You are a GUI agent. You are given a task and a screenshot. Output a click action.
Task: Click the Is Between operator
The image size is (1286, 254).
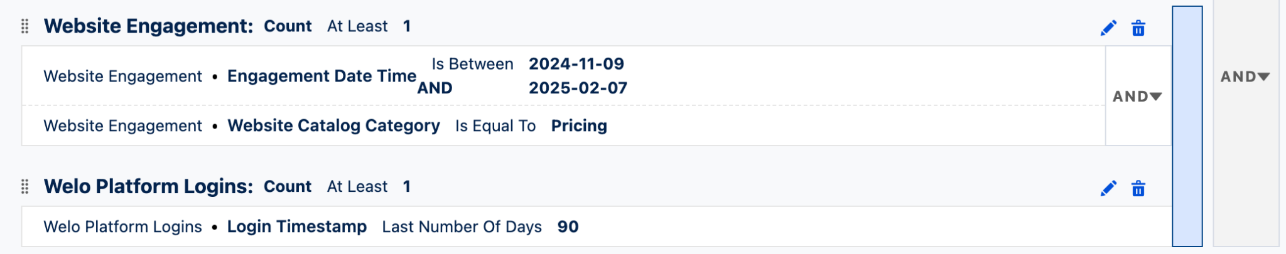coord(472,64)
